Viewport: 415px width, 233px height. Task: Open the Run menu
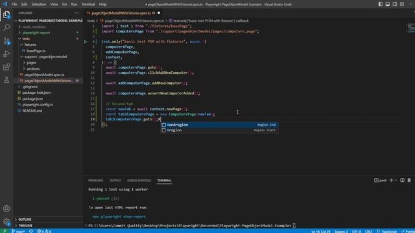[x=74, y=5]
